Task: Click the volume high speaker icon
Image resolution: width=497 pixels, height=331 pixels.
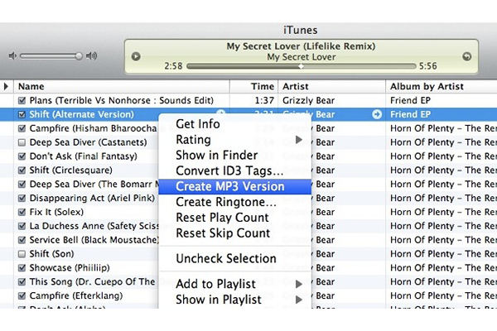Action: point(92,56)
